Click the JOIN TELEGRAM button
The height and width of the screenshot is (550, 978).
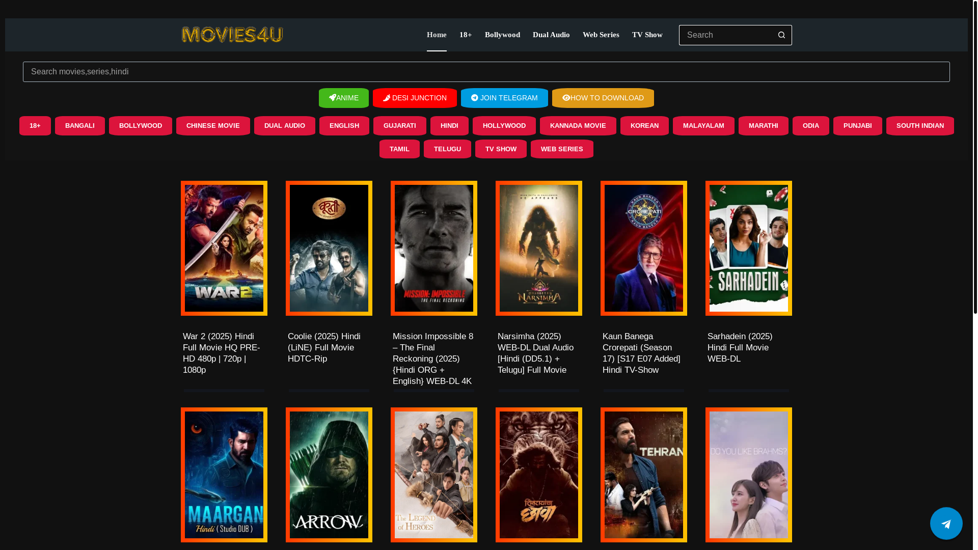(x=504, y=98)
